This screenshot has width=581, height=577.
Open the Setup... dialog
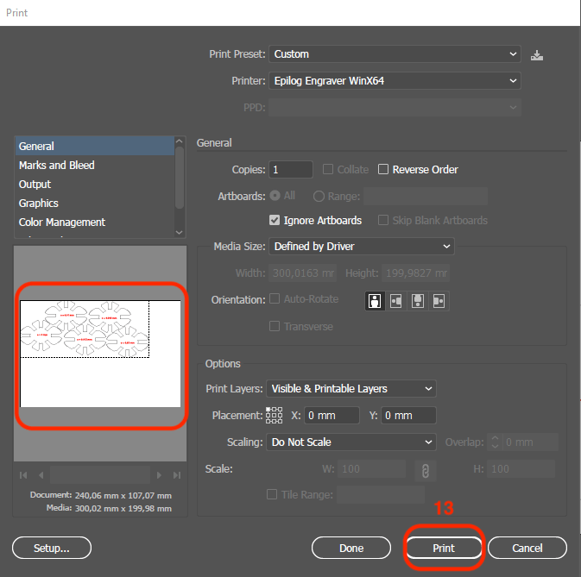(51, 548)
